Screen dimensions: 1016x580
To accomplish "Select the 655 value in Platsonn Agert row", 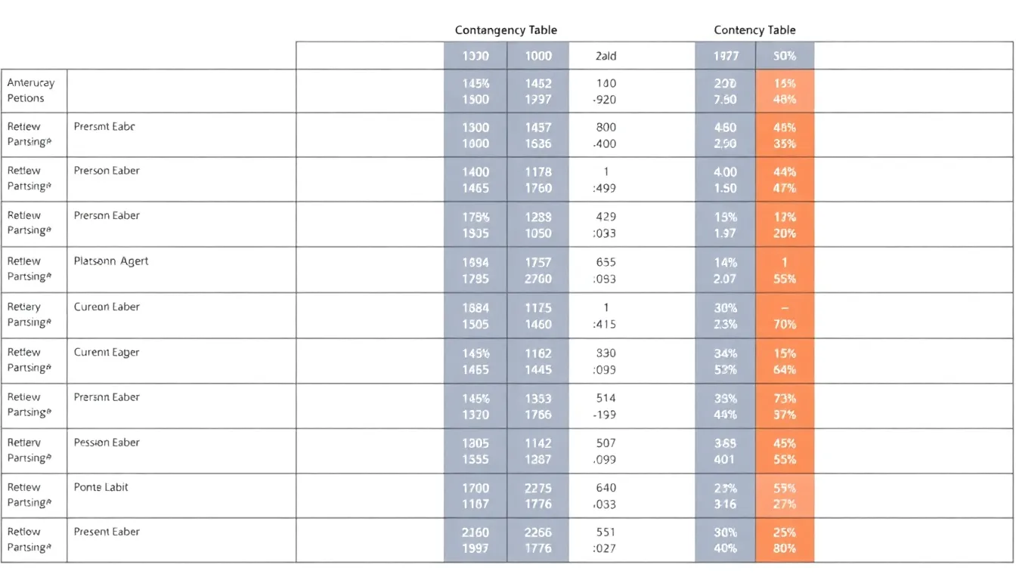I will point(606,263).
